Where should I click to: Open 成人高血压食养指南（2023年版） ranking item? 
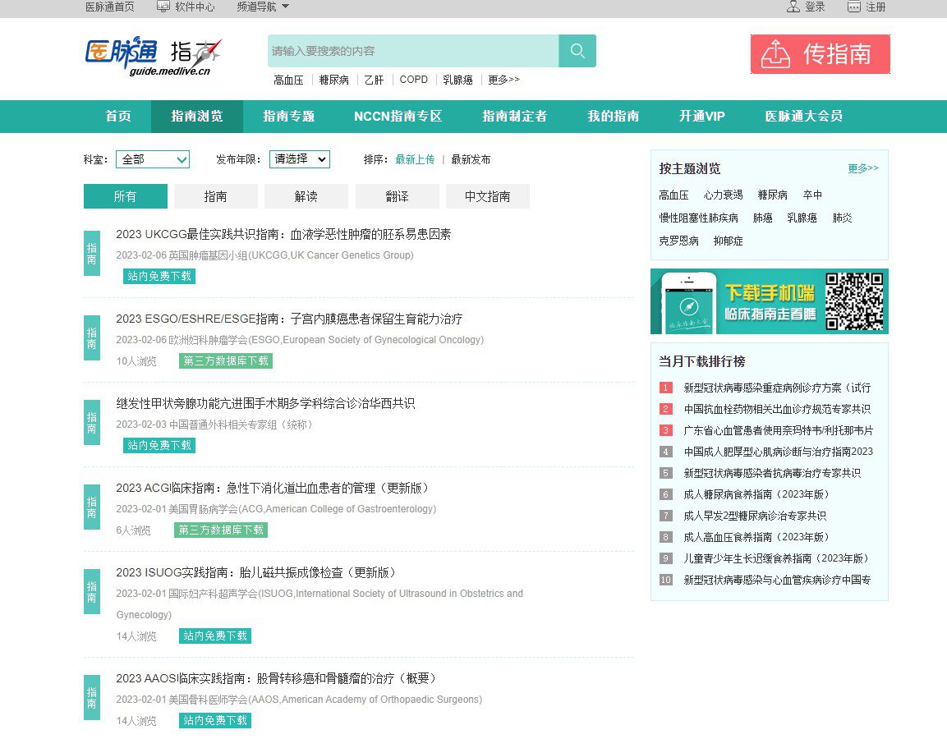756,537
